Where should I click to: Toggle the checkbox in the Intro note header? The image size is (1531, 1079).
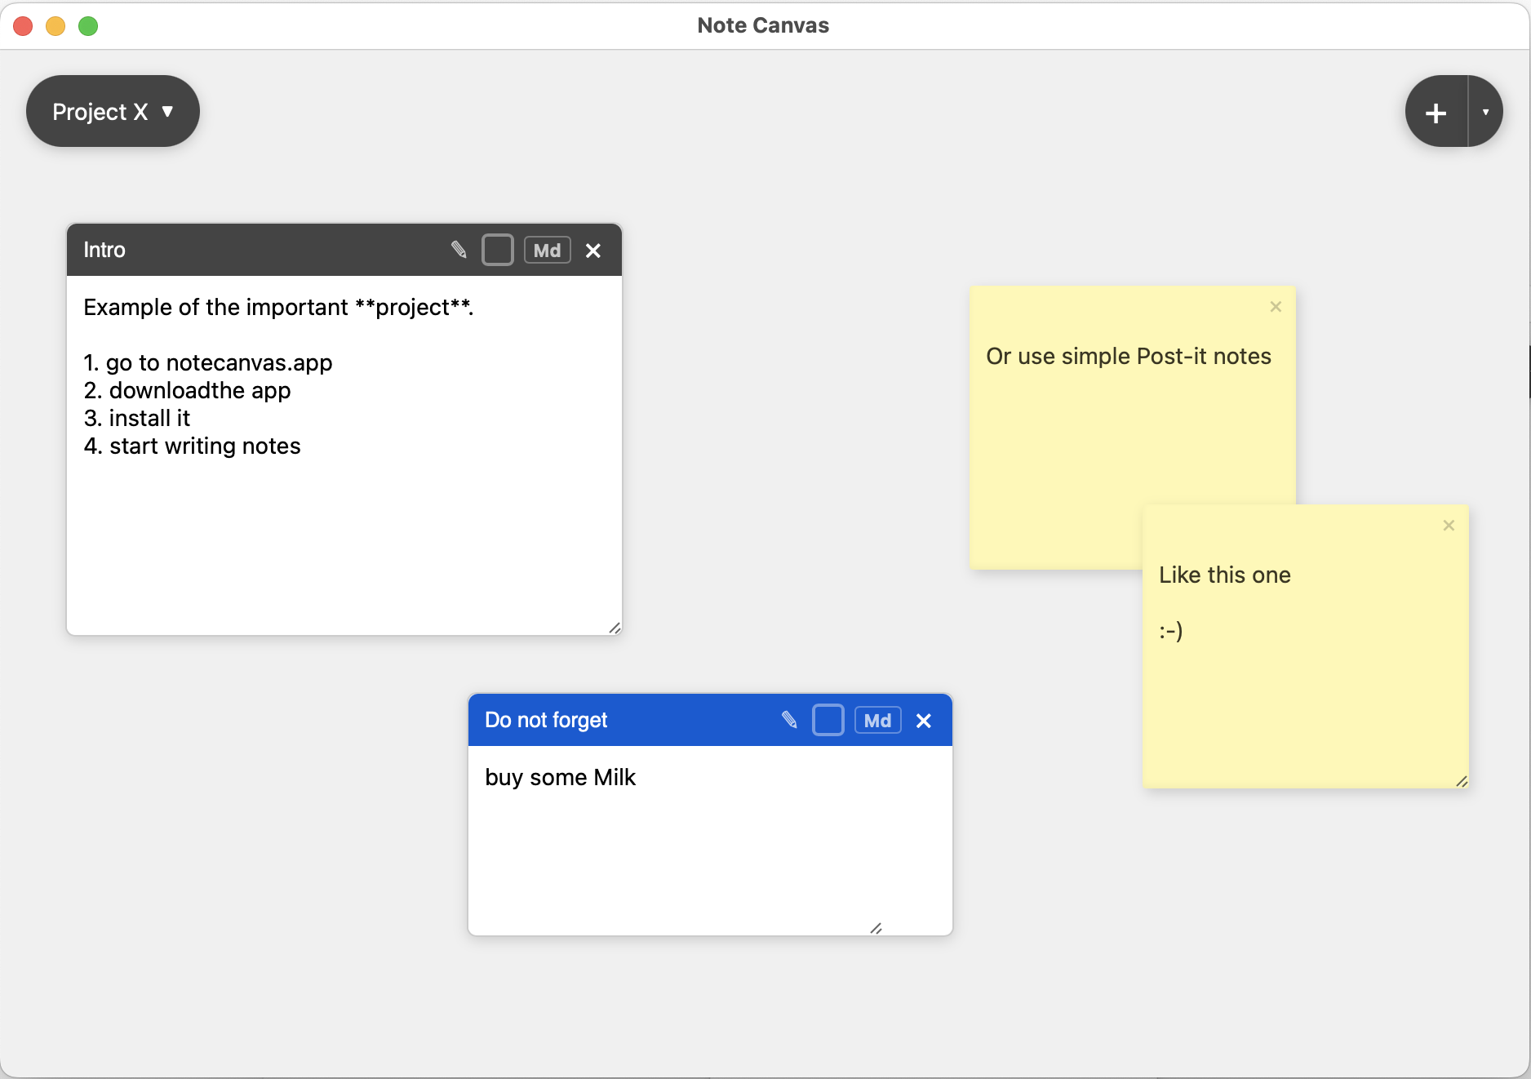click(498, 250)
